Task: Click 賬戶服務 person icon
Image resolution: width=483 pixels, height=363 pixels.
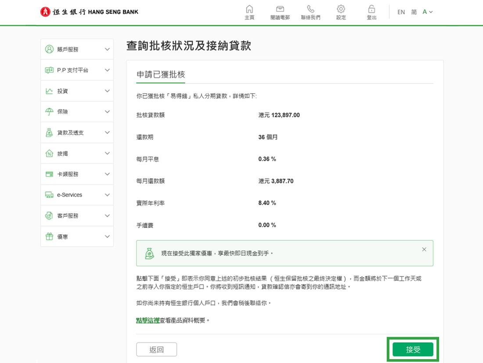Action: (x=49, y=49)
